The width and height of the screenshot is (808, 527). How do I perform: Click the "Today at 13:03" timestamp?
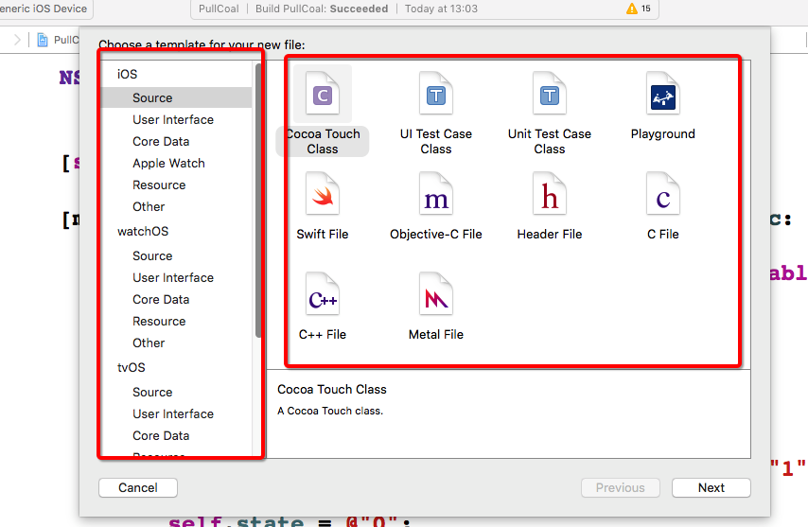tap(441, 9)
